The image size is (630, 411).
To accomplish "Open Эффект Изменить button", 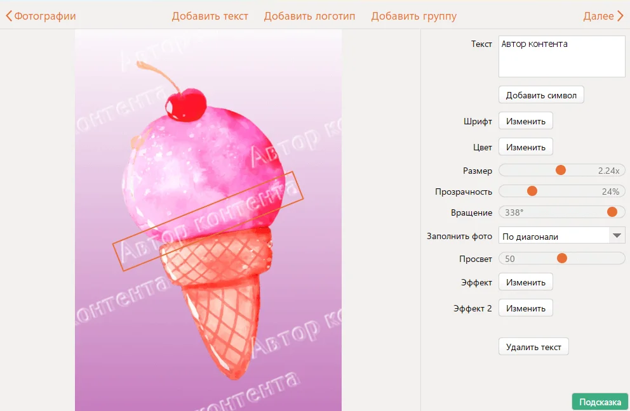I will click(x=526, y=282).
